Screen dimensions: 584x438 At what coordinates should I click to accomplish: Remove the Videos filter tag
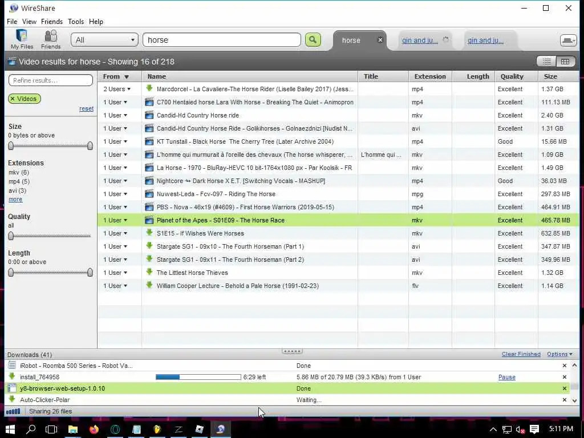pyautogui.click(x=13, y=99)
